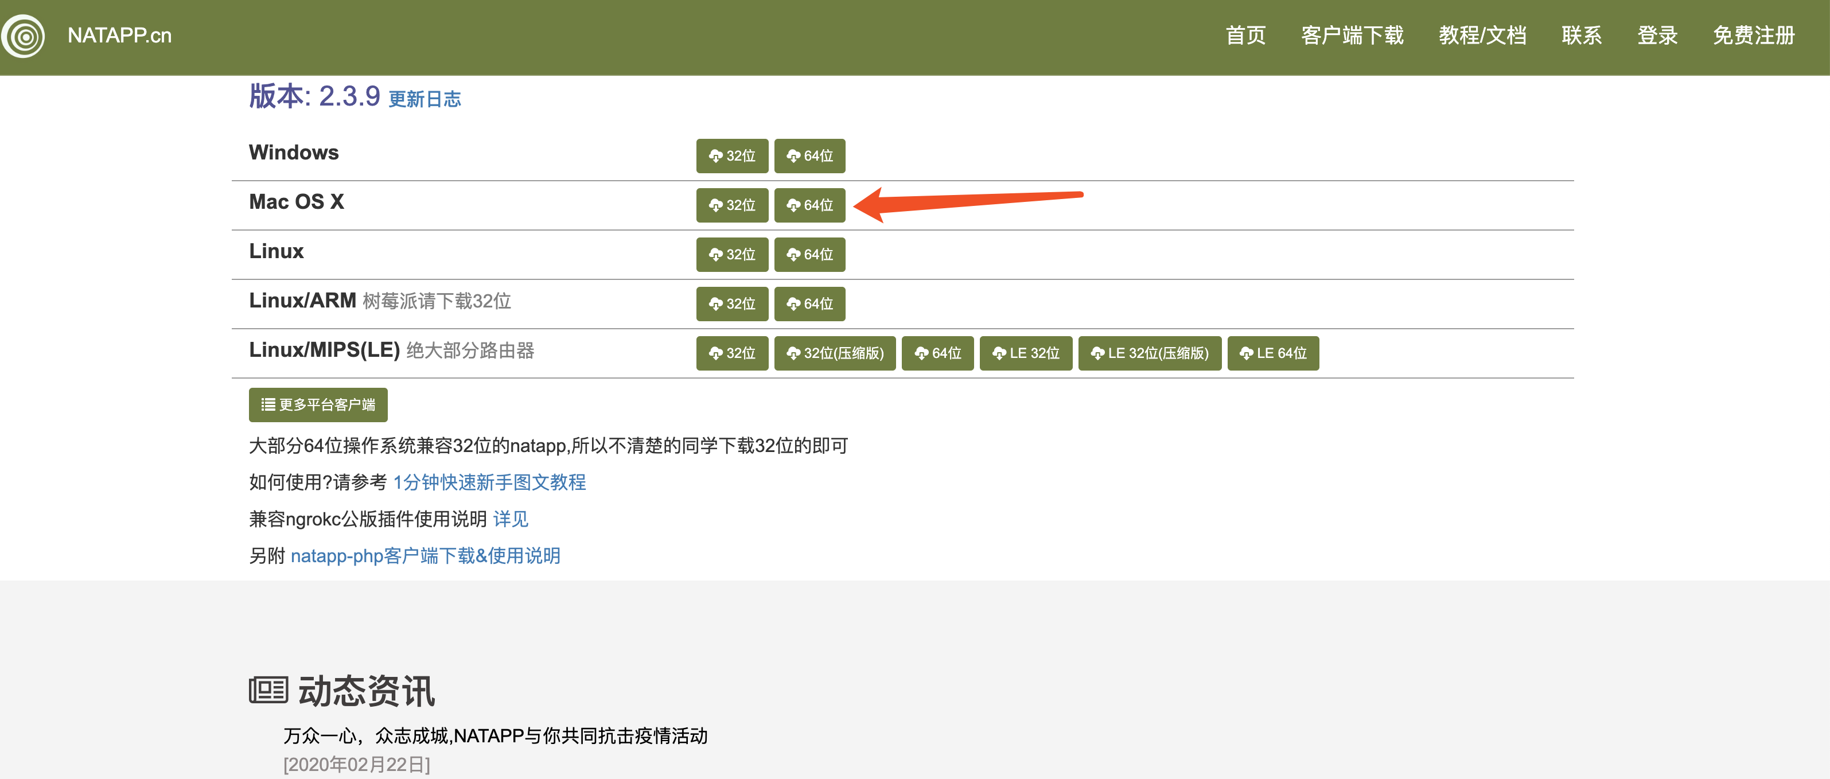Open the natapp-php客户端下载&使用说明 link
This screenshot has width=1830, height=779.
(426, 556)
